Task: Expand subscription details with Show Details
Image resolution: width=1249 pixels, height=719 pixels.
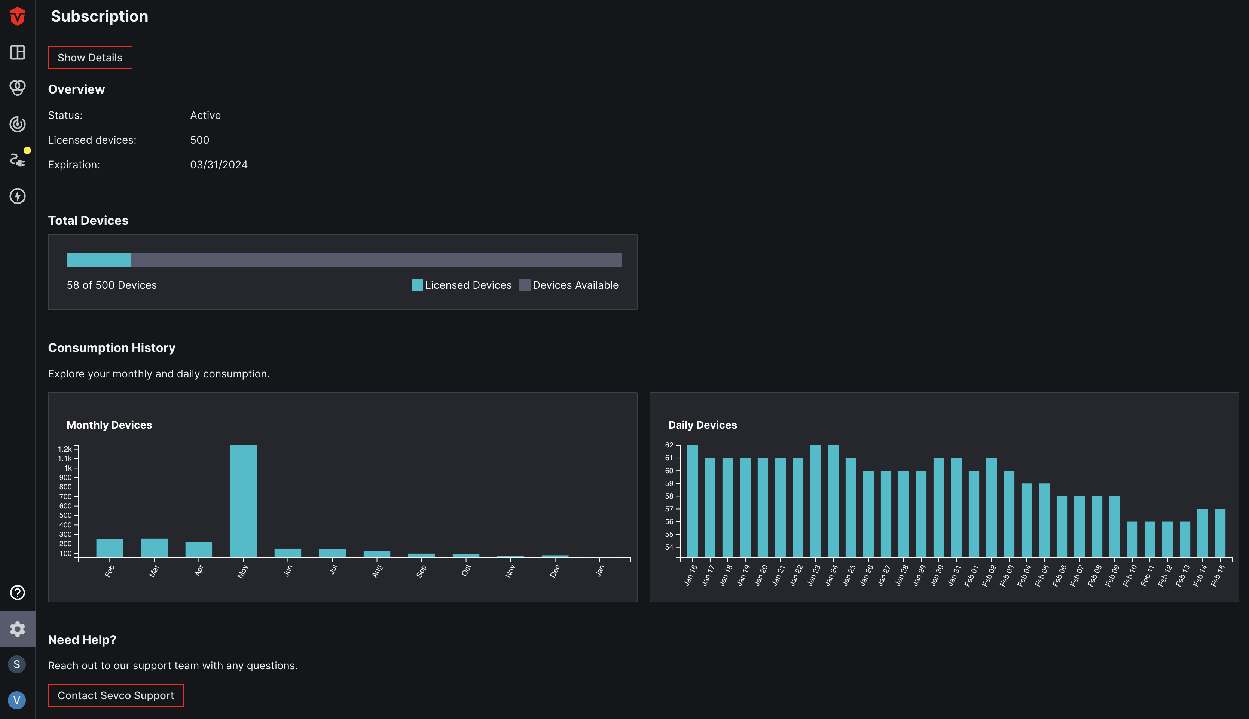Action: pos(90,58)
